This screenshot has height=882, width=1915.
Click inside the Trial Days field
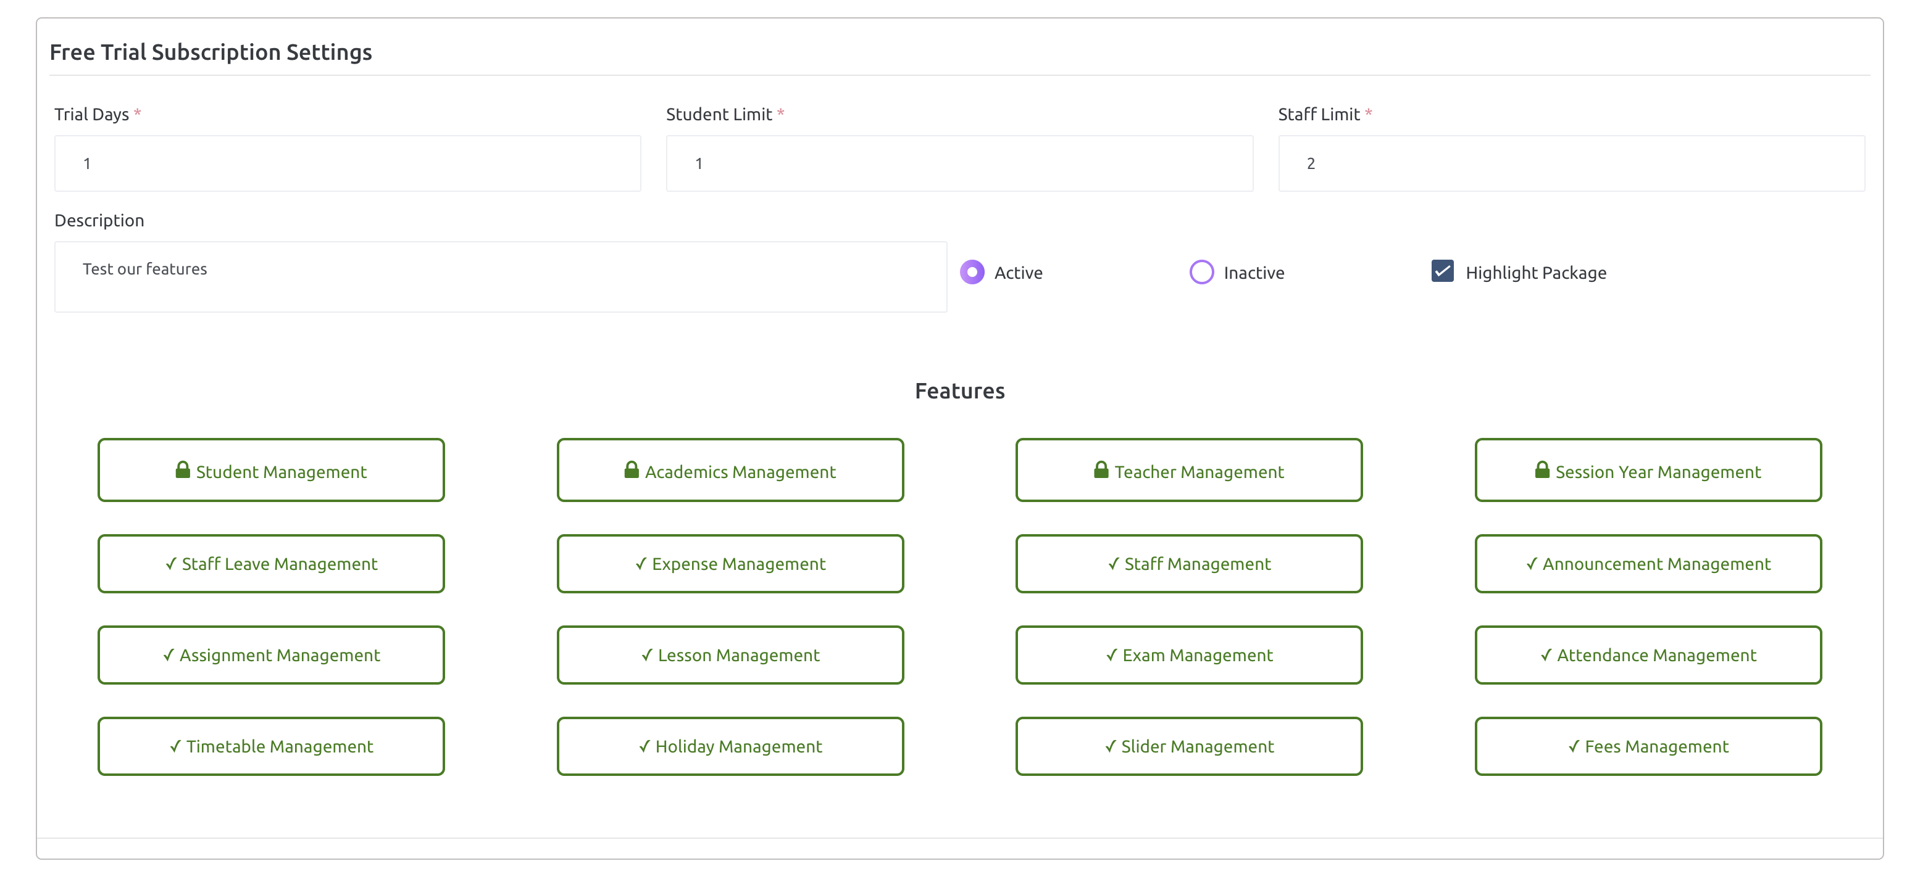(346, 163)
